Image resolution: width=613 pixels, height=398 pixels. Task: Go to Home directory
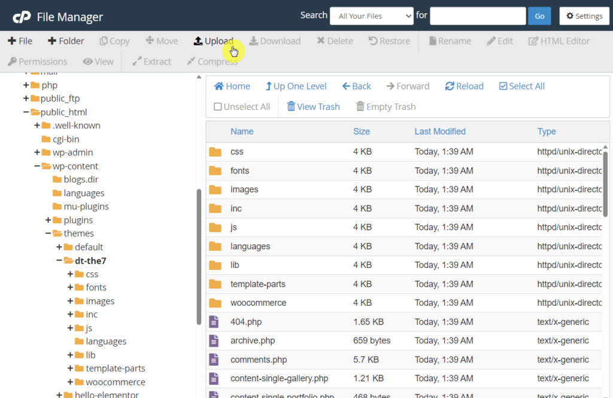232,86
